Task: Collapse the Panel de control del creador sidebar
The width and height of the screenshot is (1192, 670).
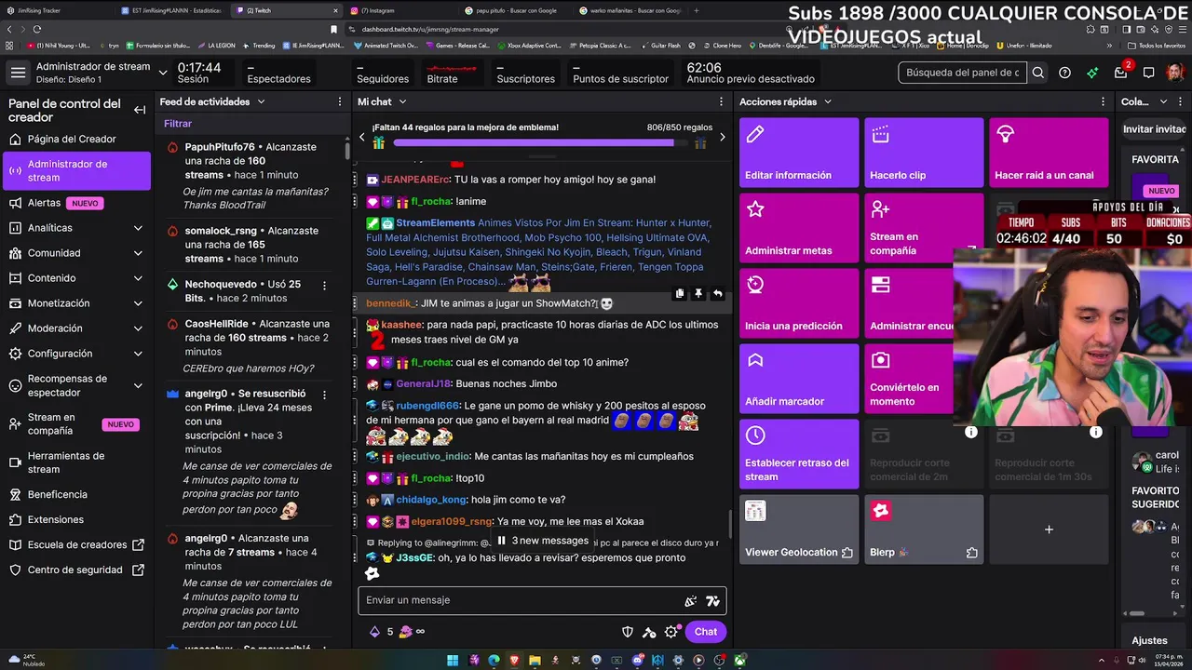Action: point(140,110)
